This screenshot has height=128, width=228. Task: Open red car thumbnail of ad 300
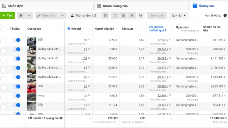32,88
